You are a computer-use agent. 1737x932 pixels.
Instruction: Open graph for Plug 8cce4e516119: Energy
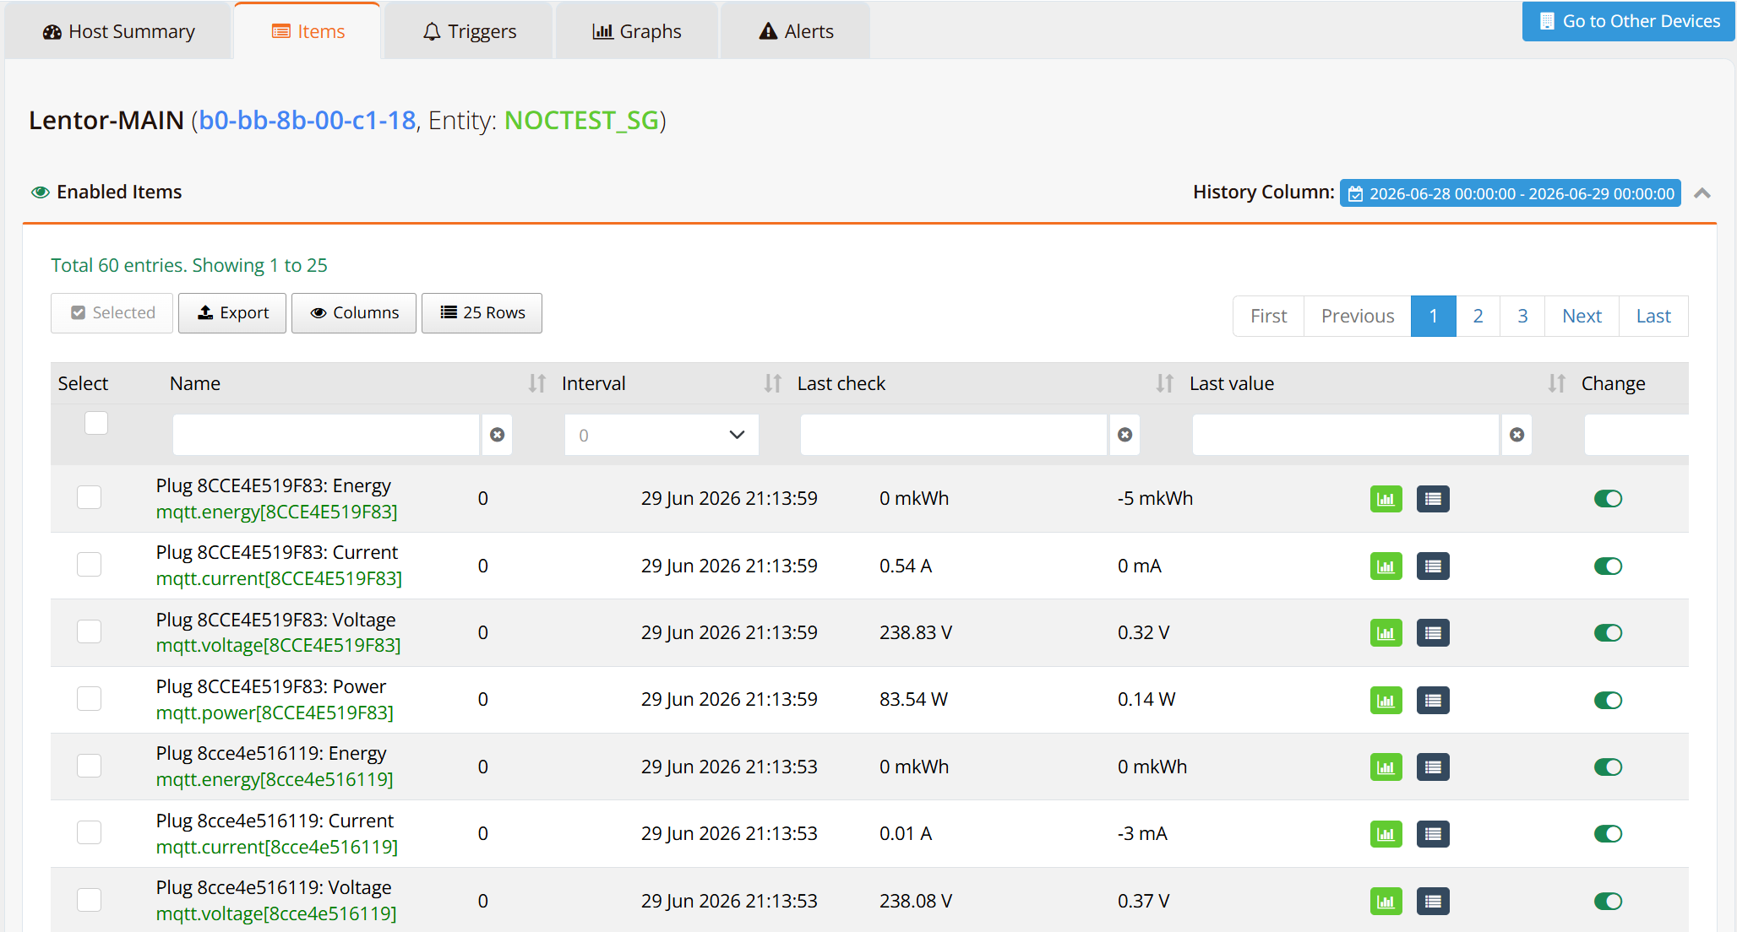(1386, 767)
